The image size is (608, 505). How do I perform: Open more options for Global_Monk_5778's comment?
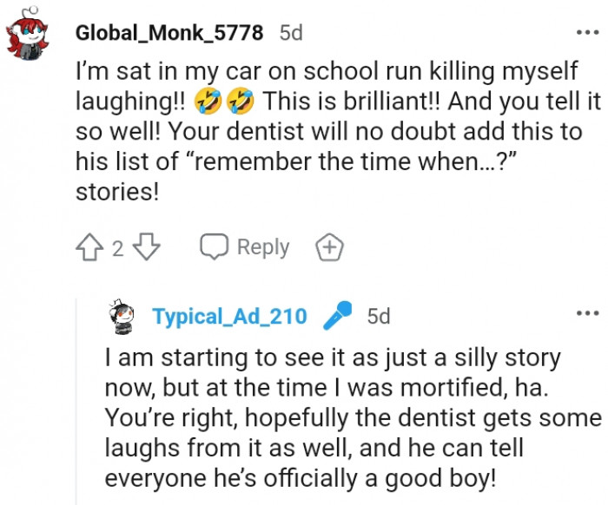pos(587,33)
